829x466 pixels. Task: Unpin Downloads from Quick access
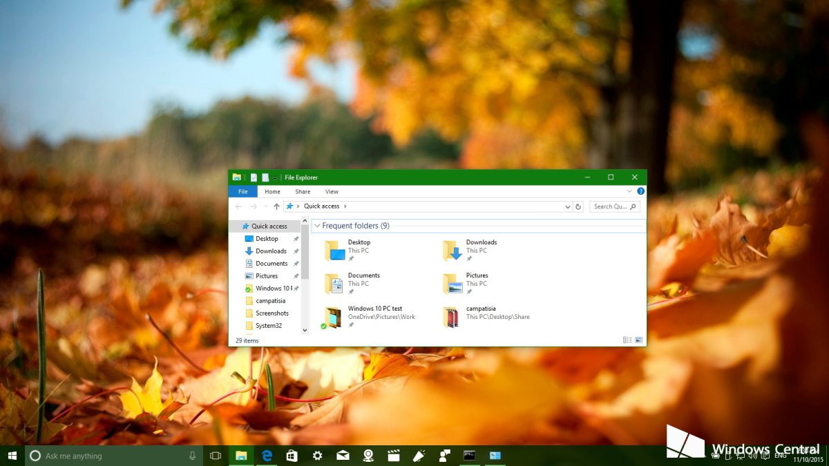pos(295,251)
